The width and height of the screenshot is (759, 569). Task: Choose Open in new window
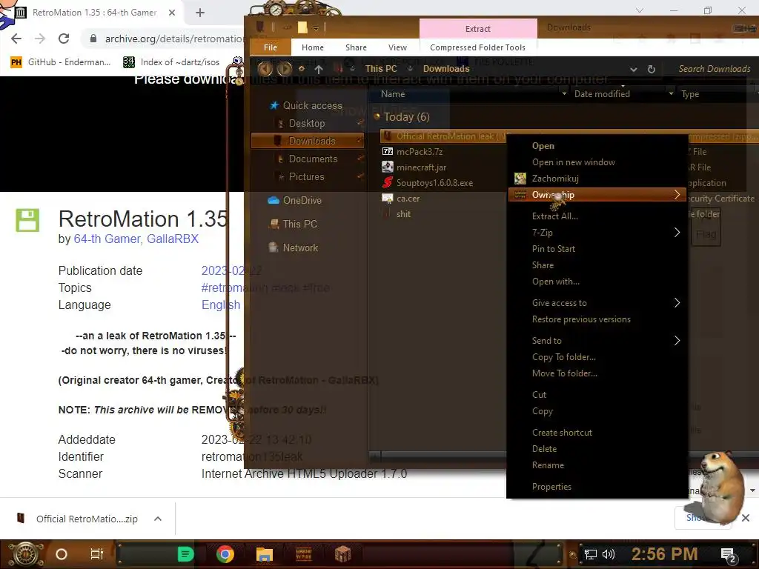[x=574, y=162]
